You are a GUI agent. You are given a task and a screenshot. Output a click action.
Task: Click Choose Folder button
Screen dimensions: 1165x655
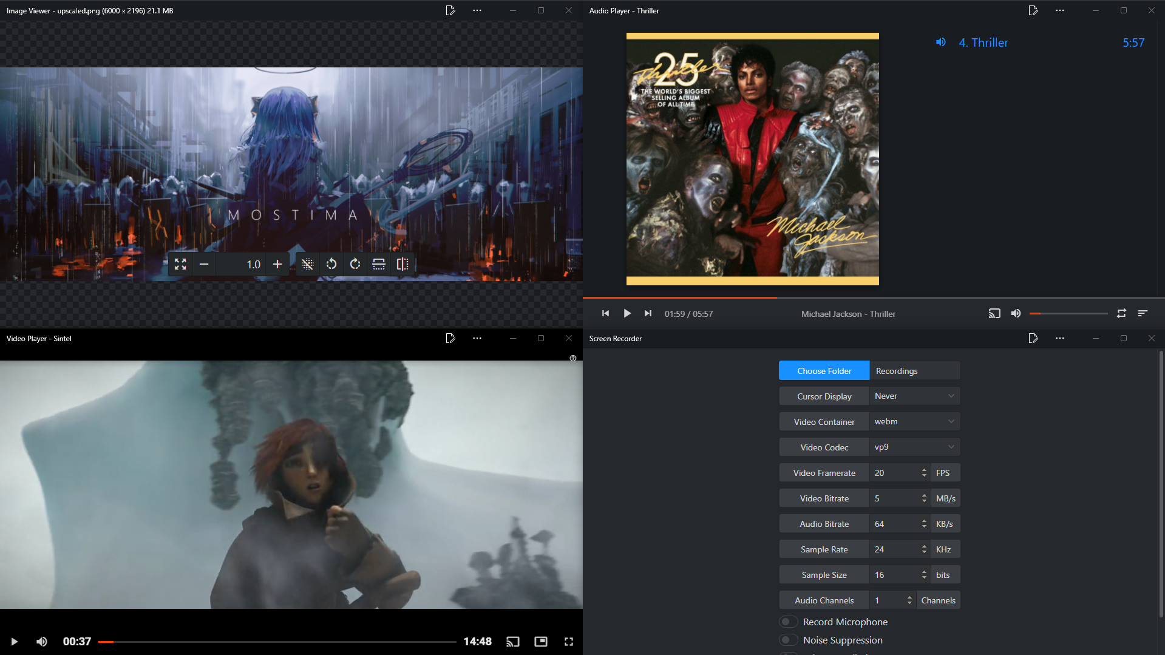click(824, 371)
